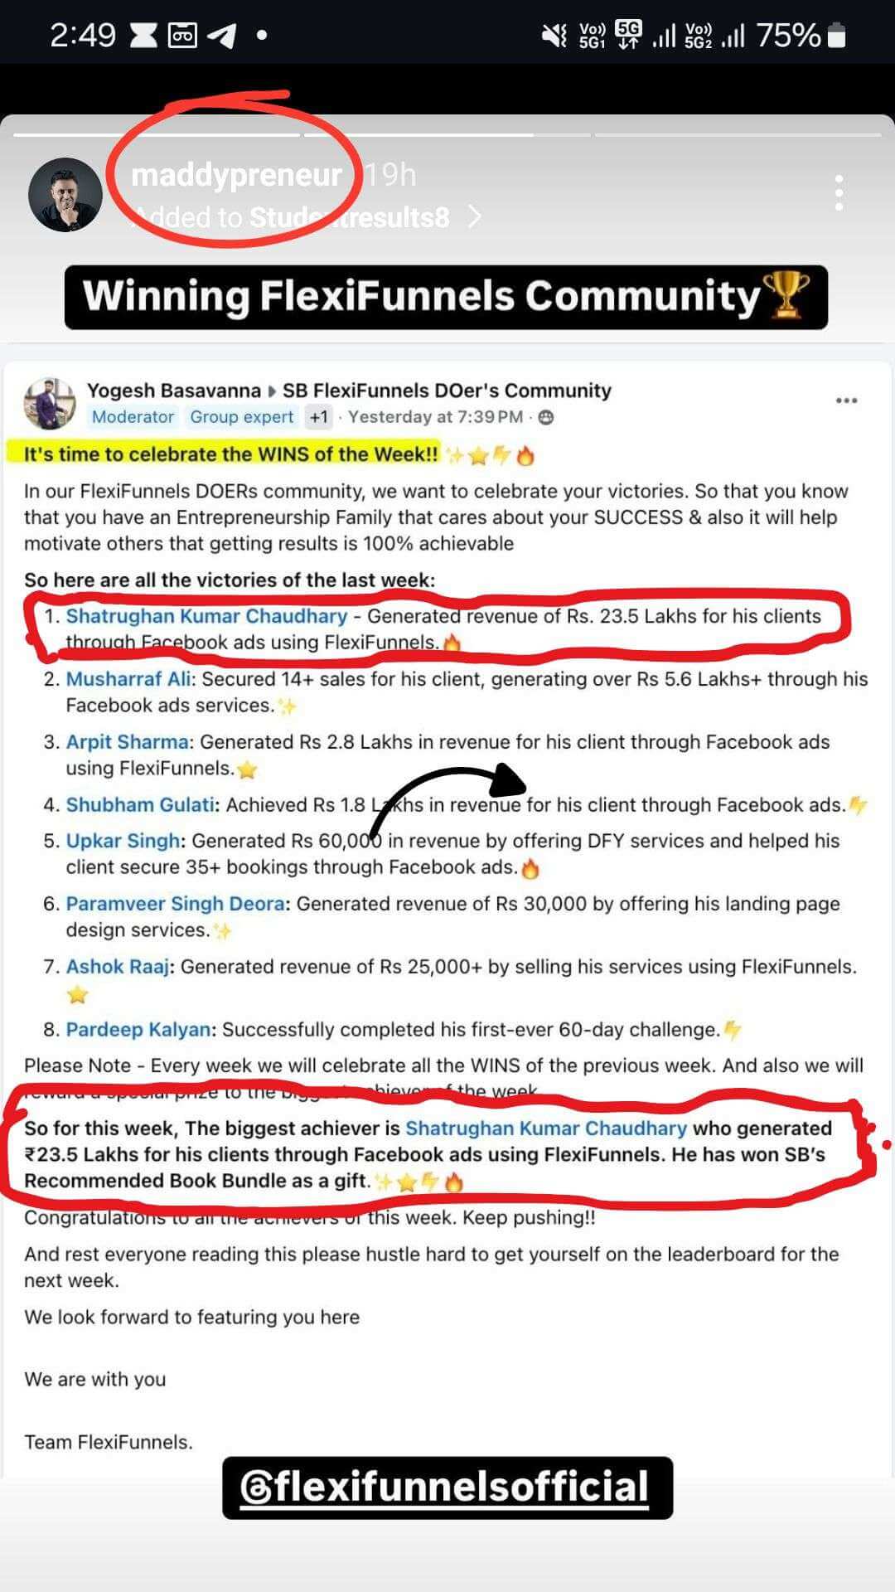This screenshot has width=895, height=1592.
Task: Tap the muted sound status icon
Action: point(554,35)
